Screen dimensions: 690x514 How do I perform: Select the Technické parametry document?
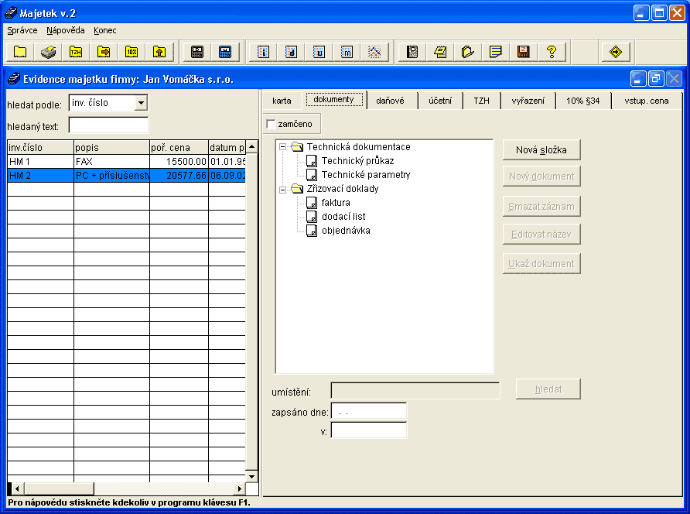[366, 175]
